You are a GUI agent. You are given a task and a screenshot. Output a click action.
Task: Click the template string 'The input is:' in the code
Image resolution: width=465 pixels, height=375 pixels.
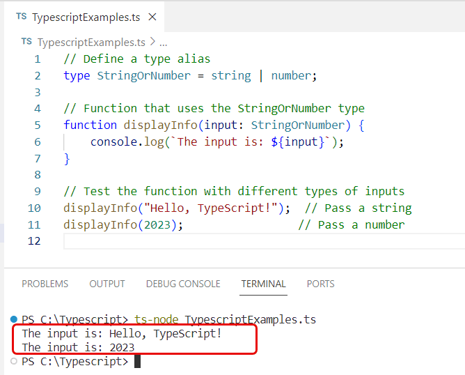[221, 141]
